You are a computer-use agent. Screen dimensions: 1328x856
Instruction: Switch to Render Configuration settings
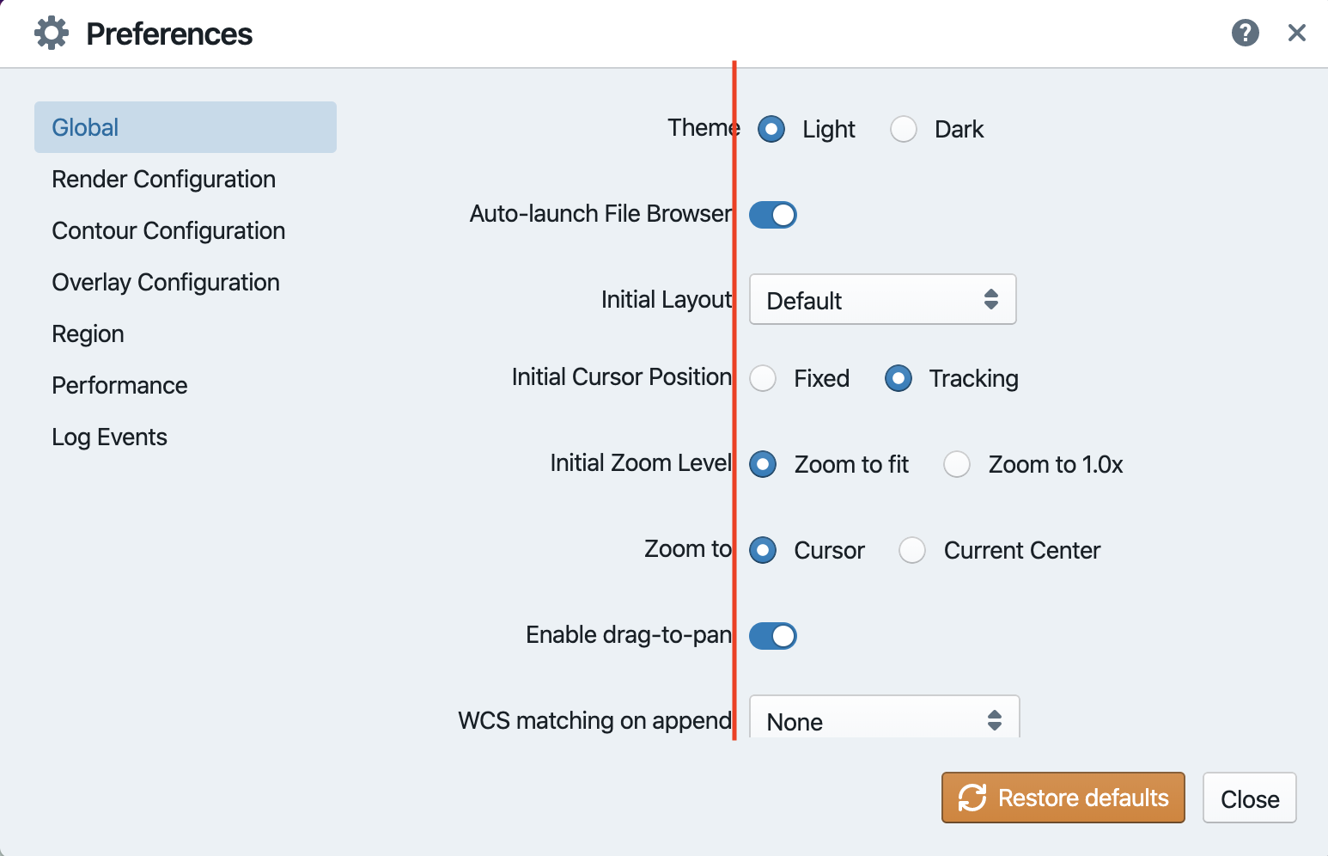click(163, 179)
